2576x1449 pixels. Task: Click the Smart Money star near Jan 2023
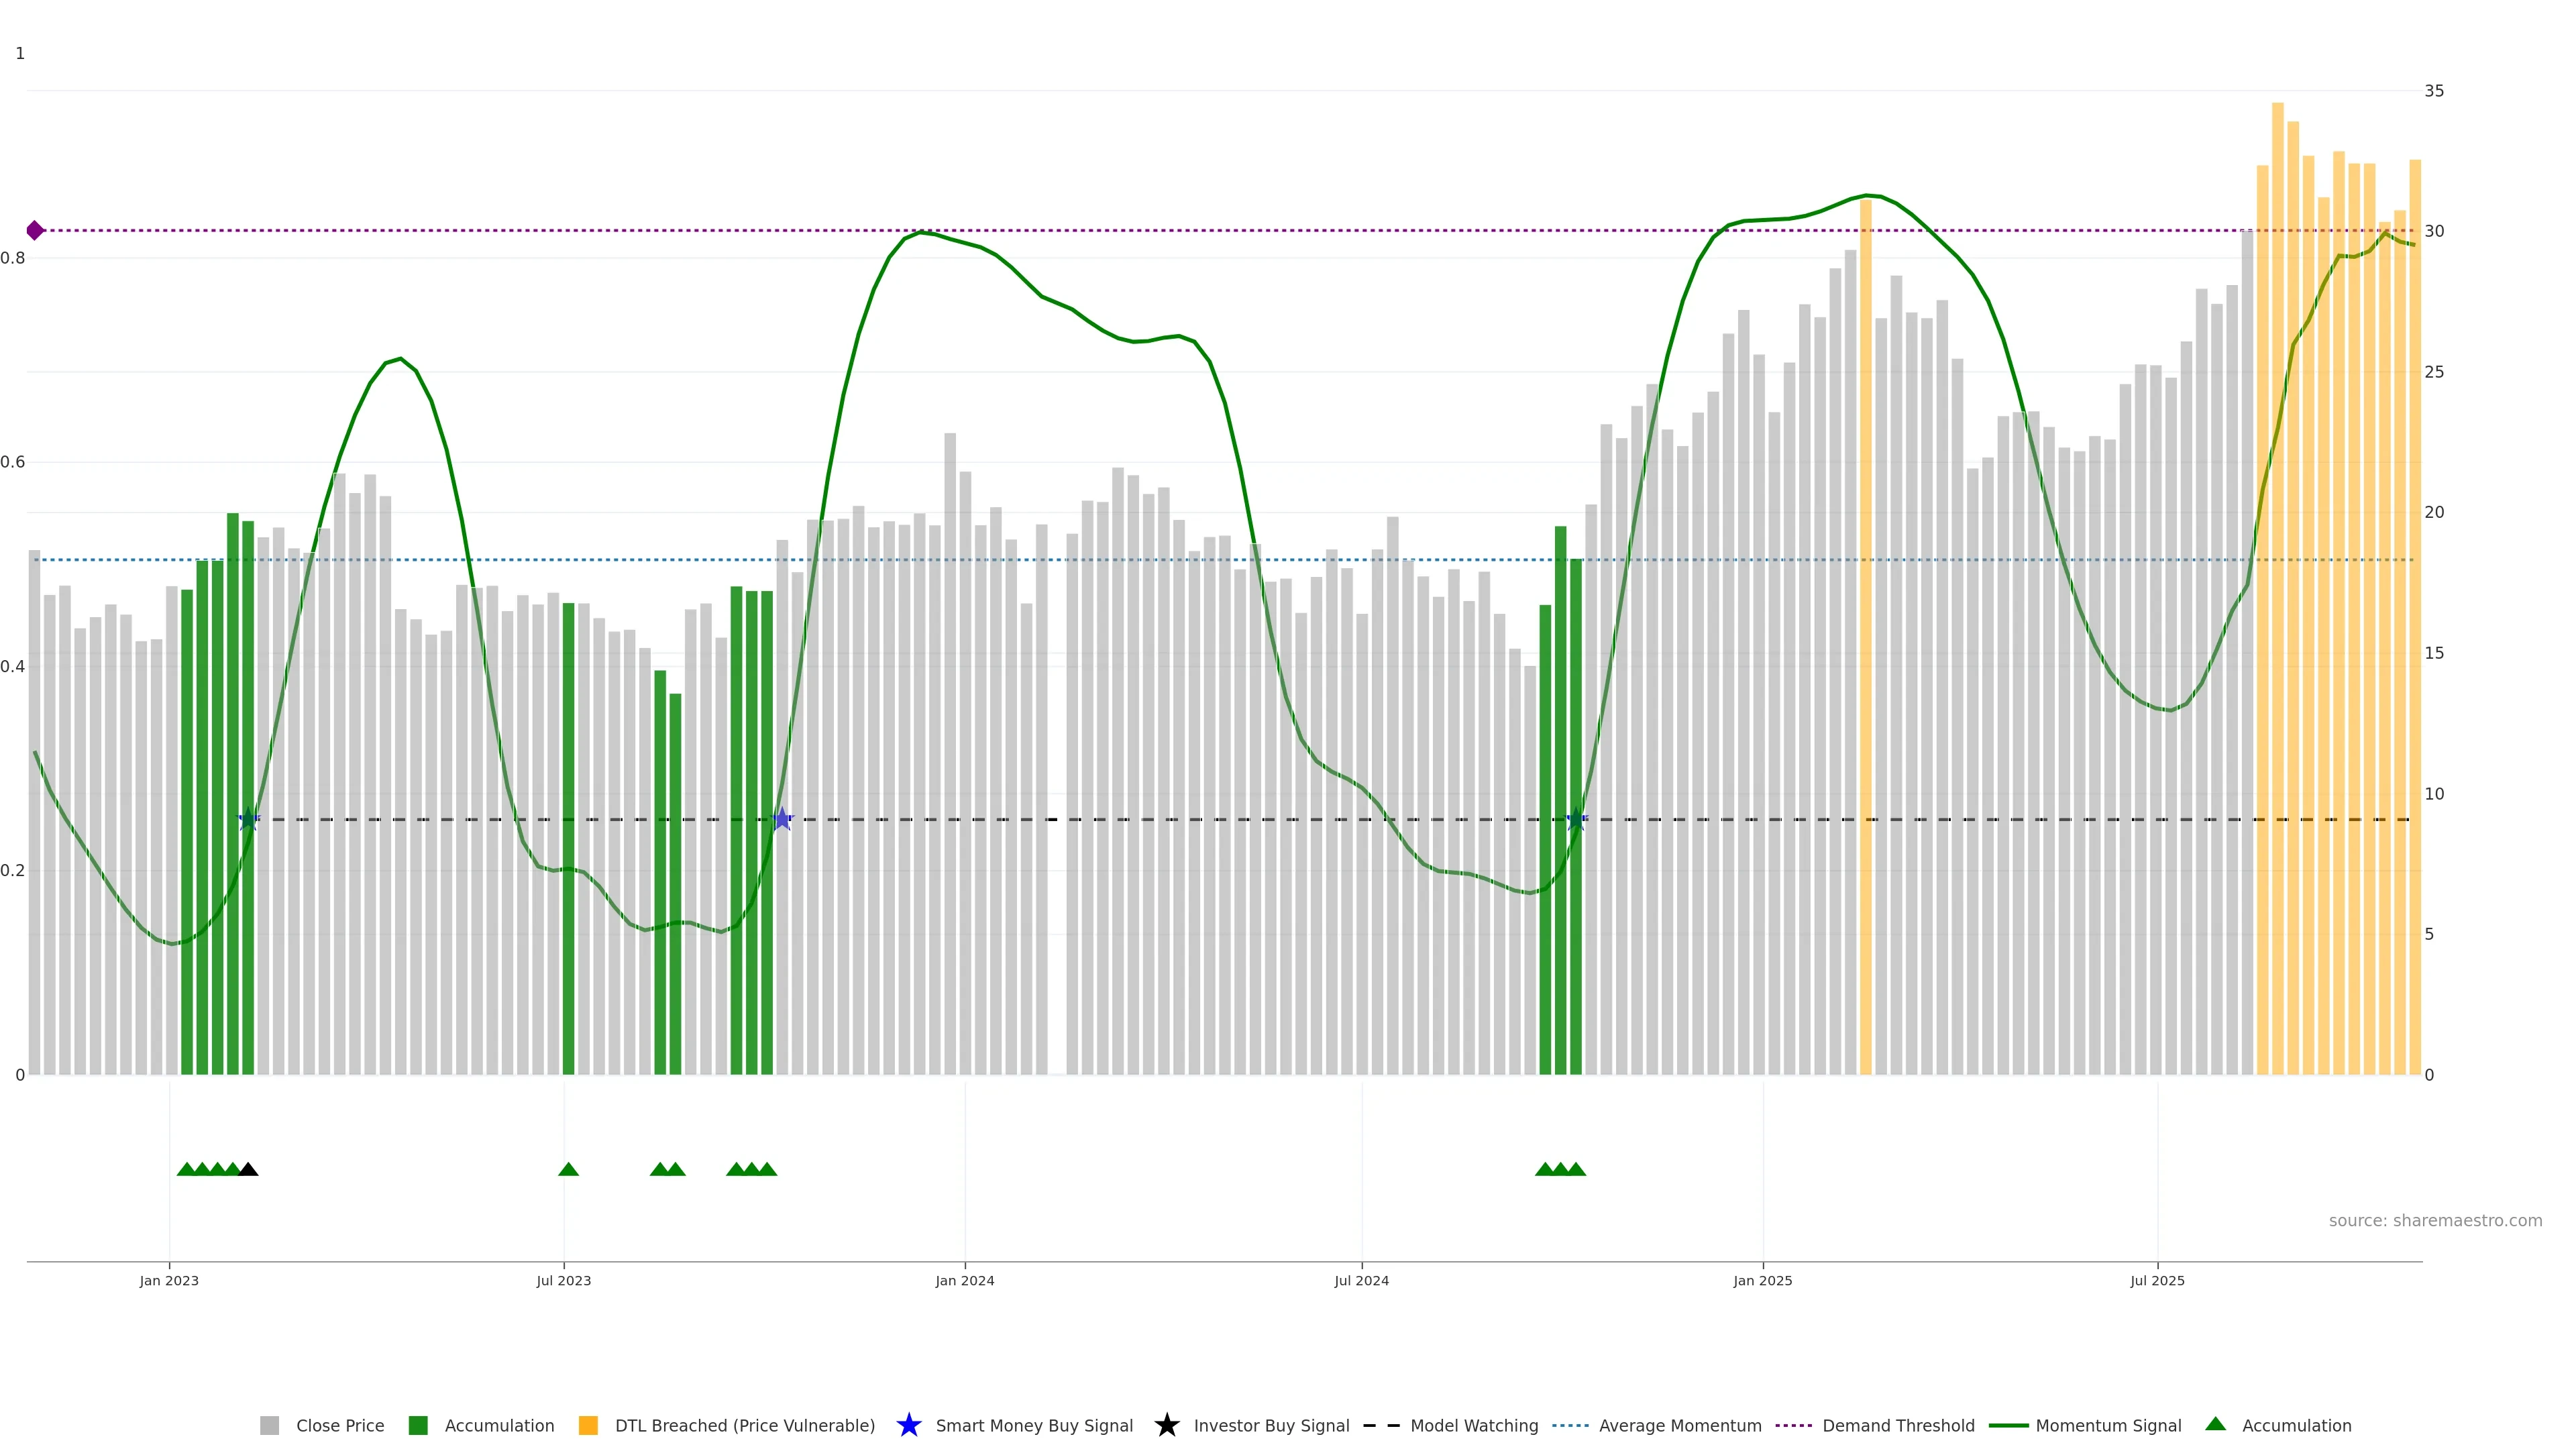point(248,819)
